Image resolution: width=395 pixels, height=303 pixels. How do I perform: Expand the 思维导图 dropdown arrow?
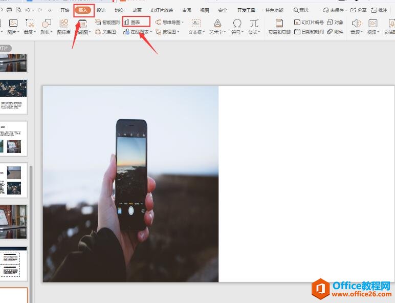point(182,22)
